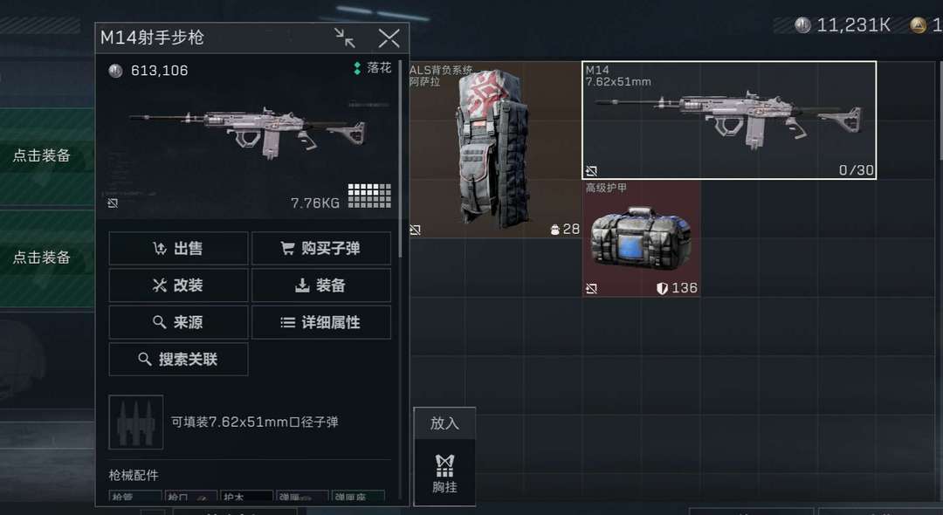This screenshot has width=943, height=515.
Task: Open the 来源 source lookup
Action: tap(178, 323)
